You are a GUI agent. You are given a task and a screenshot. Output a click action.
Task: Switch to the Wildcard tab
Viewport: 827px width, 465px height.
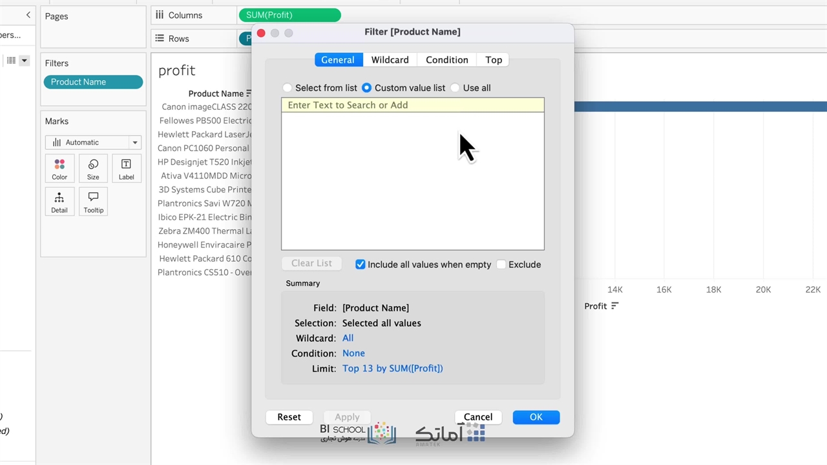[390, 60]
